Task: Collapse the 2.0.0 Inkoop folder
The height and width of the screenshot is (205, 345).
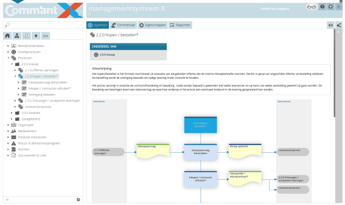Action: tap(12, 64)
